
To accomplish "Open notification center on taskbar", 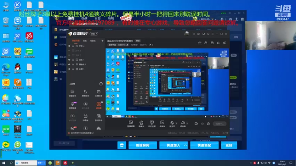I will (x=291, y=163).
